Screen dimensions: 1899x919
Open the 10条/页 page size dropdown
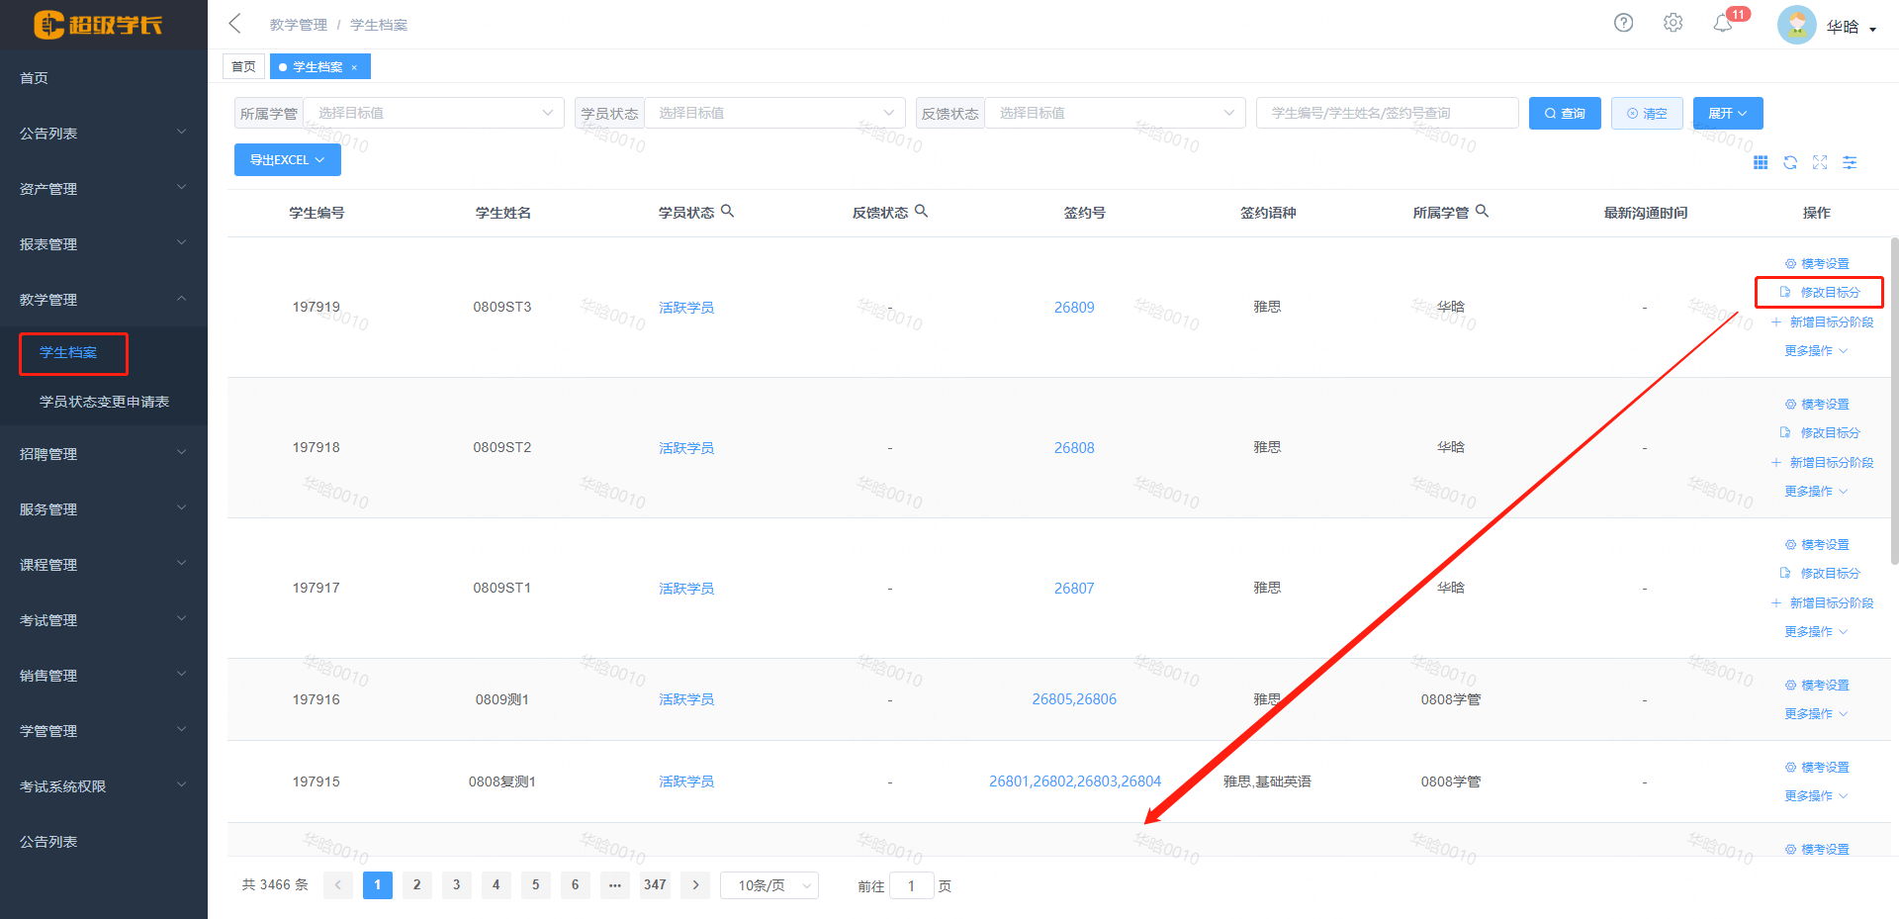pos(769,885)
